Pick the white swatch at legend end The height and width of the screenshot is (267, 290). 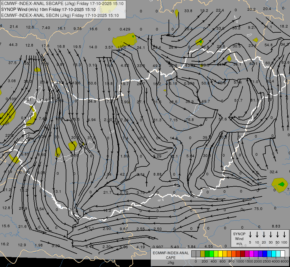coord(283,254)
